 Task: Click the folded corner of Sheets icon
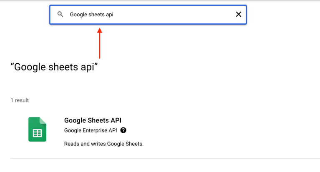pos(43,120)
